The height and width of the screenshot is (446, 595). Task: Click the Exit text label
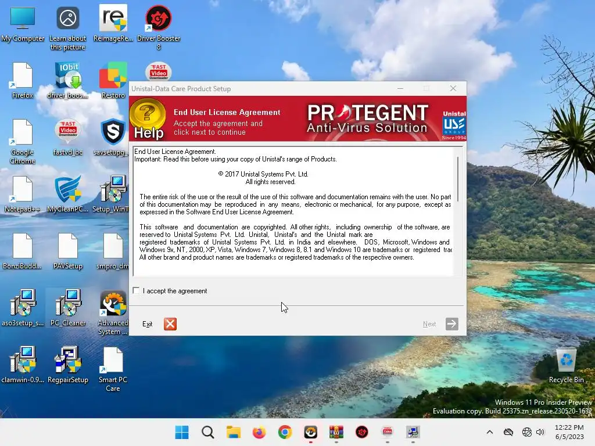pos(147,324)
